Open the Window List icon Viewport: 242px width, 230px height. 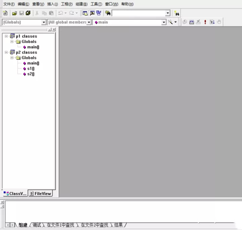pyautogui.click(x=99, y=13)
